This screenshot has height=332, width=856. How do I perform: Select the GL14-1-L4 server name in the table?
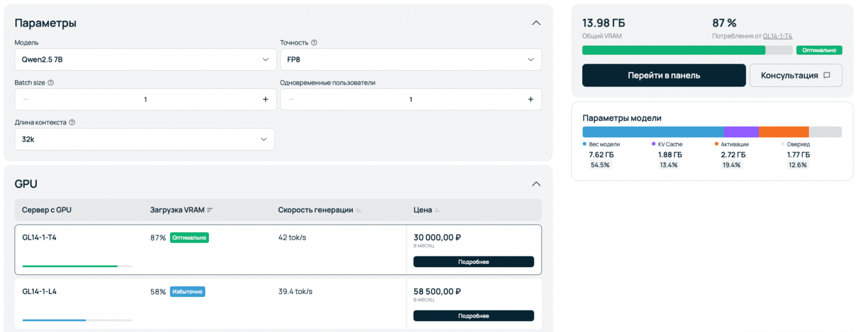point(40,291)
